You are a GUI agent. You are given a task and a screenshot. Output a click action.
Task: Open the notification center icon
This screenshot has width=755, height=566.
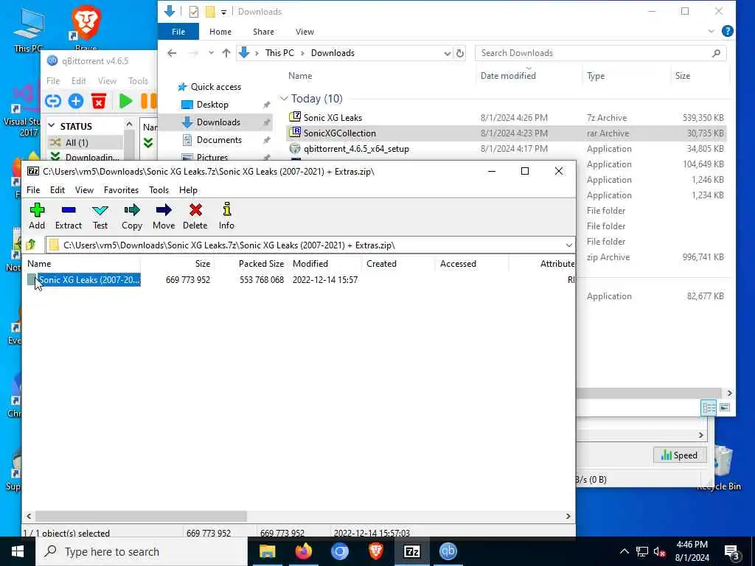731,551
